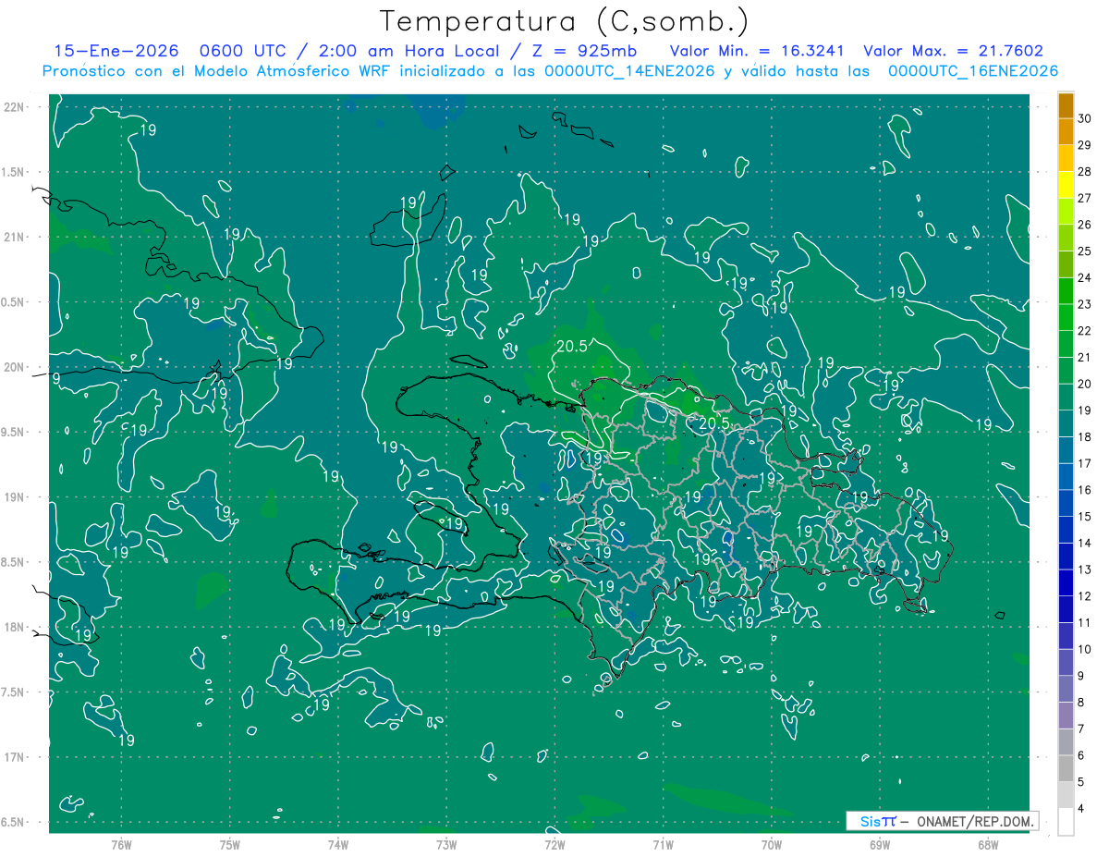Click the 22N latitude axis label

(15, 107)
